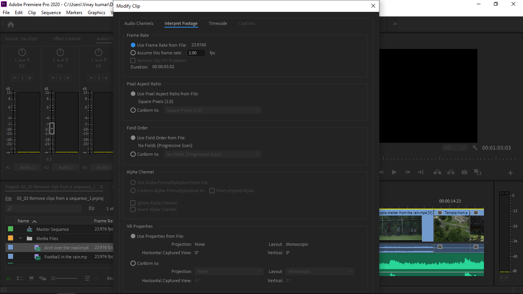Open the sort order dropdown in Project panel
The image size is (523, 294).
tap(88, 278)
